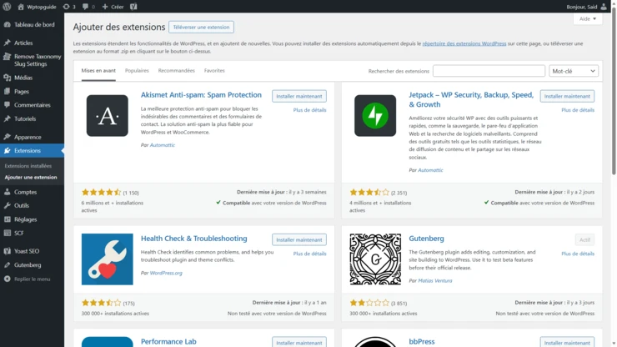This screenshot has width=617, height=347.
Task: Open the Mot-clé search type dropdown
Action: click(x=574, y=71)
